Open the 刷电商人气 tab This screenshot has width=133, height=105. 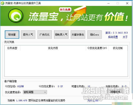(x=61, y=35)
